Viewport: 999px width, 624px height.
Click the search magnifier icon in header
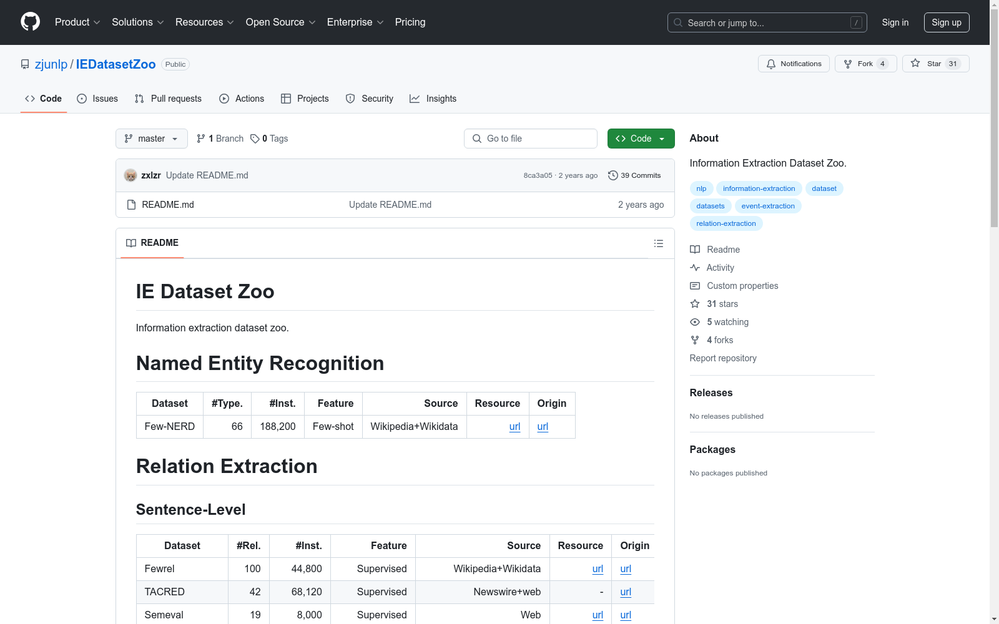coord(678,22)
